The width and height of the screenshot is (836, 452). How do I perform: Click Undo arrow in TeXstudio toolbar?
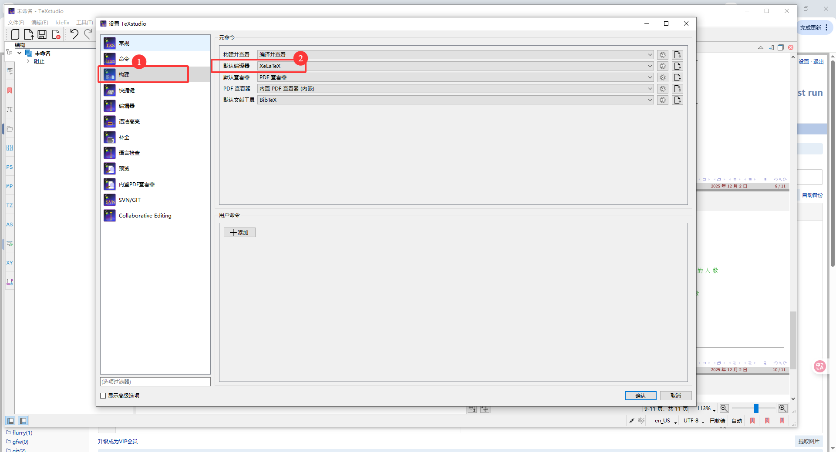click(74, 34)
